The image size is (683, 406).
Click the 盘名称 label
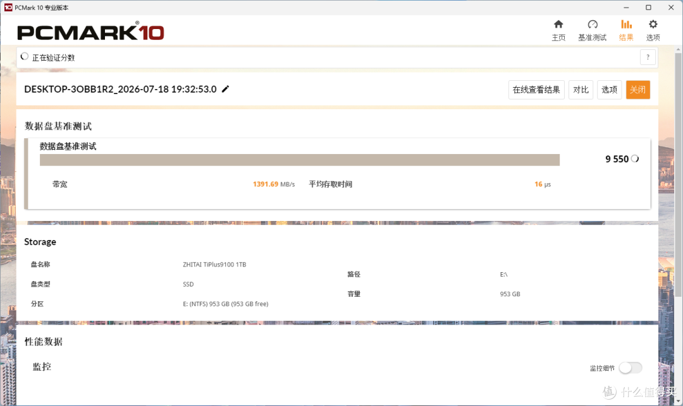tap(40, 265)
